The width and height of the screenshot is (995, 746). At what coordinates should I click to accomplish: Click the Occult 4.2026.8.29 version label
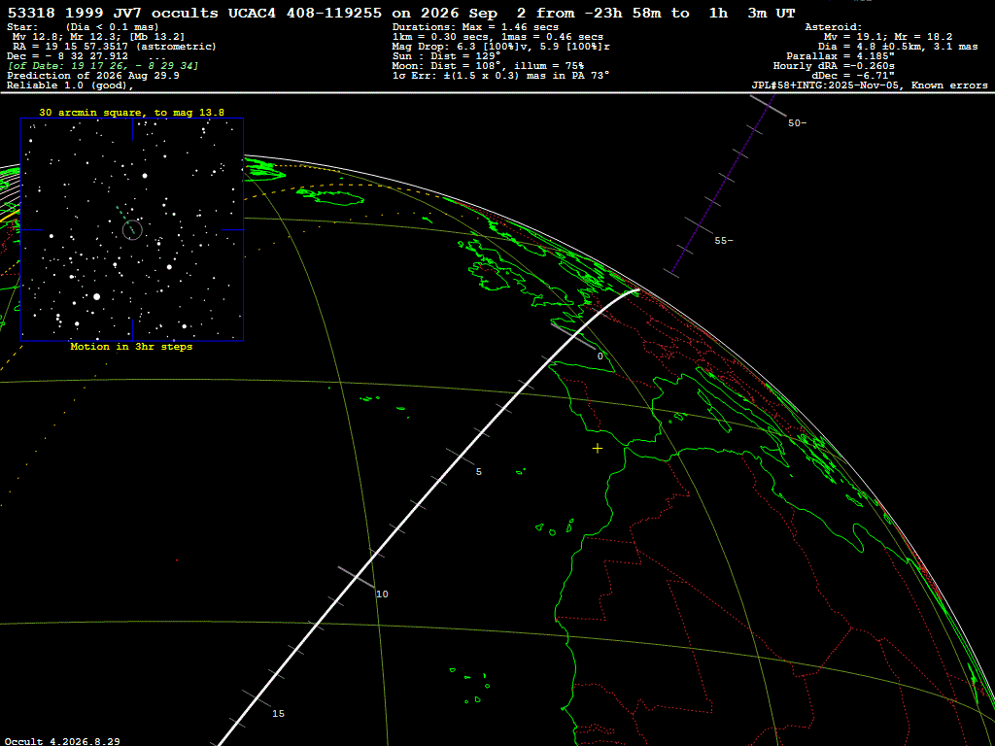coord(62,741)
